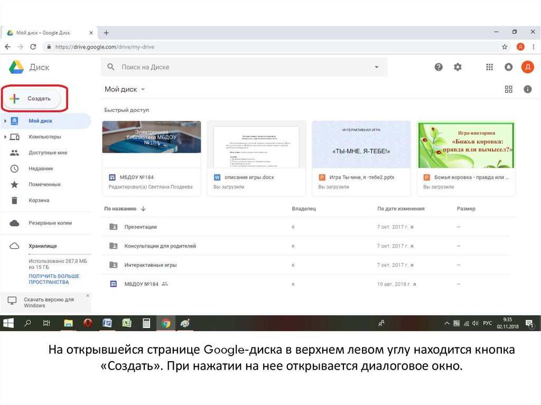Select the Интерактивные игры folder

tap(306, 265)
